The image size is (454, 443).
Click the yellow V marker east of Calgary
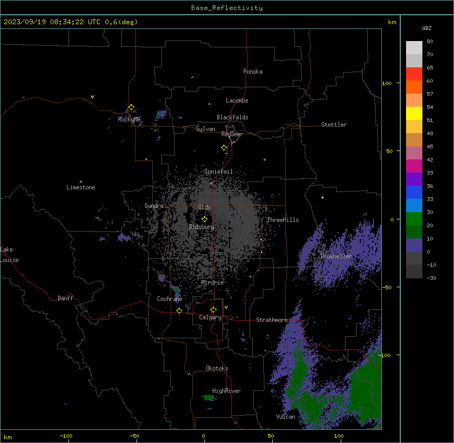(226, 307)
